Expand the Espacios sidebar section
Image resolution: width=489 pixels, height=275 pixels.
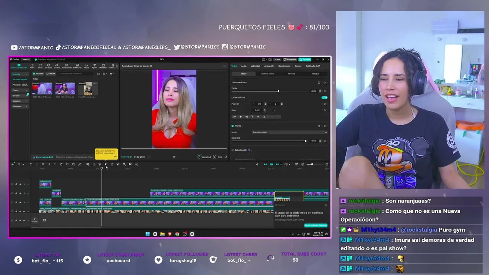(x=19, y=101)
